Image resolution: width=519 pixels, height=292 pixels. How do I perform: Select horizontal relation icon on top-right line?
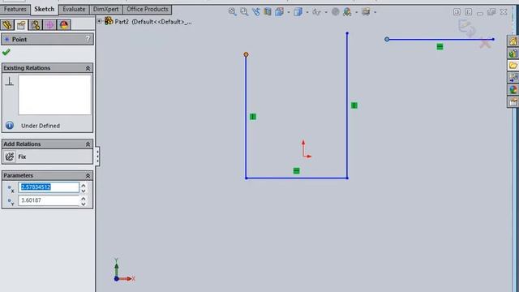point(440,47)
